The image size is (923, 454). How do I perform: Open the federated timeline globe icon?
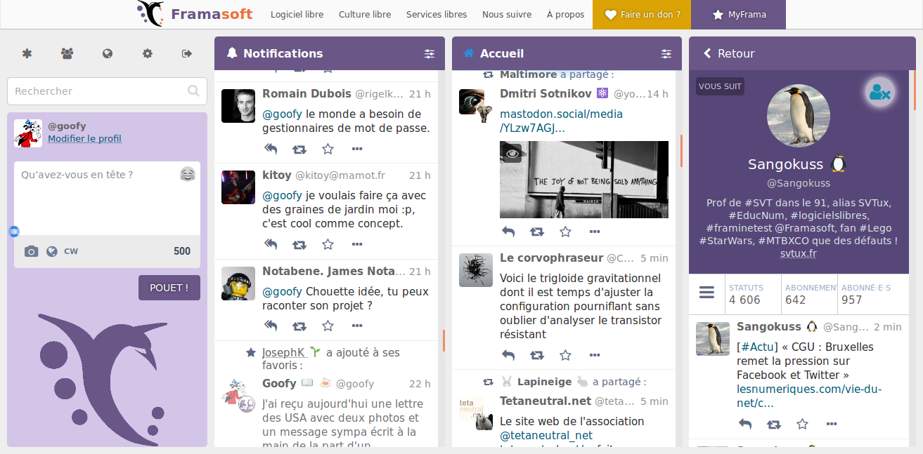[x=108, y=53]
